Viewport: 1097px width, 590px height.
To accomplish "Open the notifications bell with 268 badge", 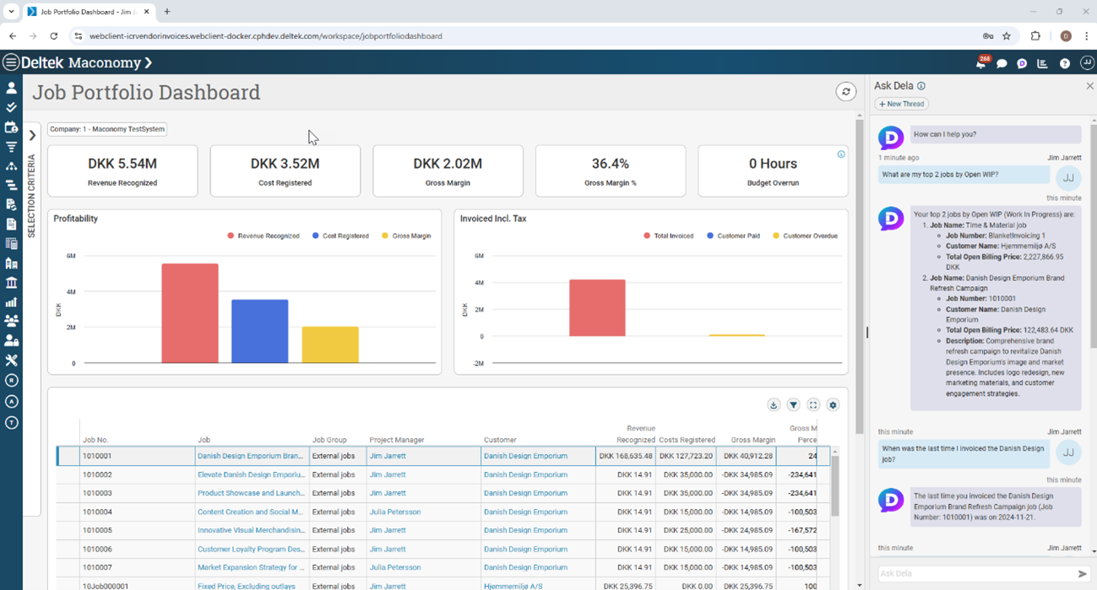I will click(980, 63).
